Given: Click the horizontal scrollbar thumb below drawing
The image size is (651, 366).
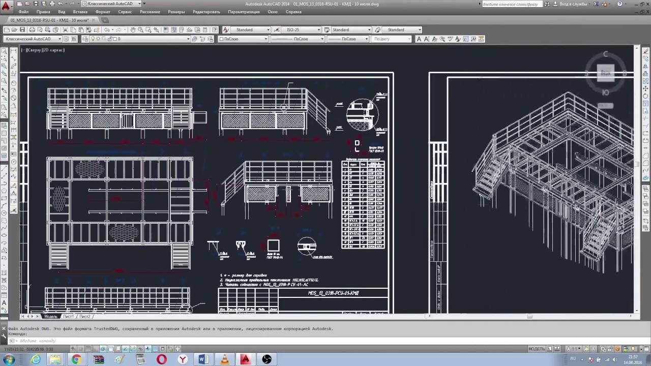Looking at the screenshot, I should [530, 317].
